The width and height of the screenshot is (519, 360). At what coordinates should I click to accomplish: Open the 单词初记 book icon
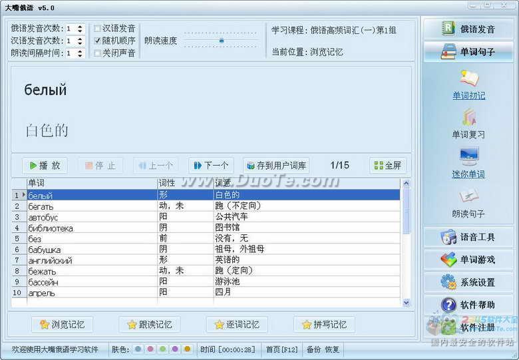[x=468, y=79]
